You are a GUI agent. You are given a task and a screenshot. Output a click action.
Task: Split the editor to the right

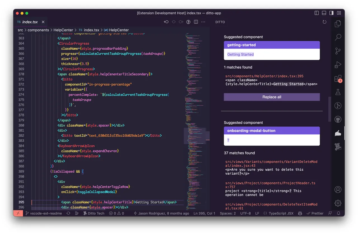[196, 22]
